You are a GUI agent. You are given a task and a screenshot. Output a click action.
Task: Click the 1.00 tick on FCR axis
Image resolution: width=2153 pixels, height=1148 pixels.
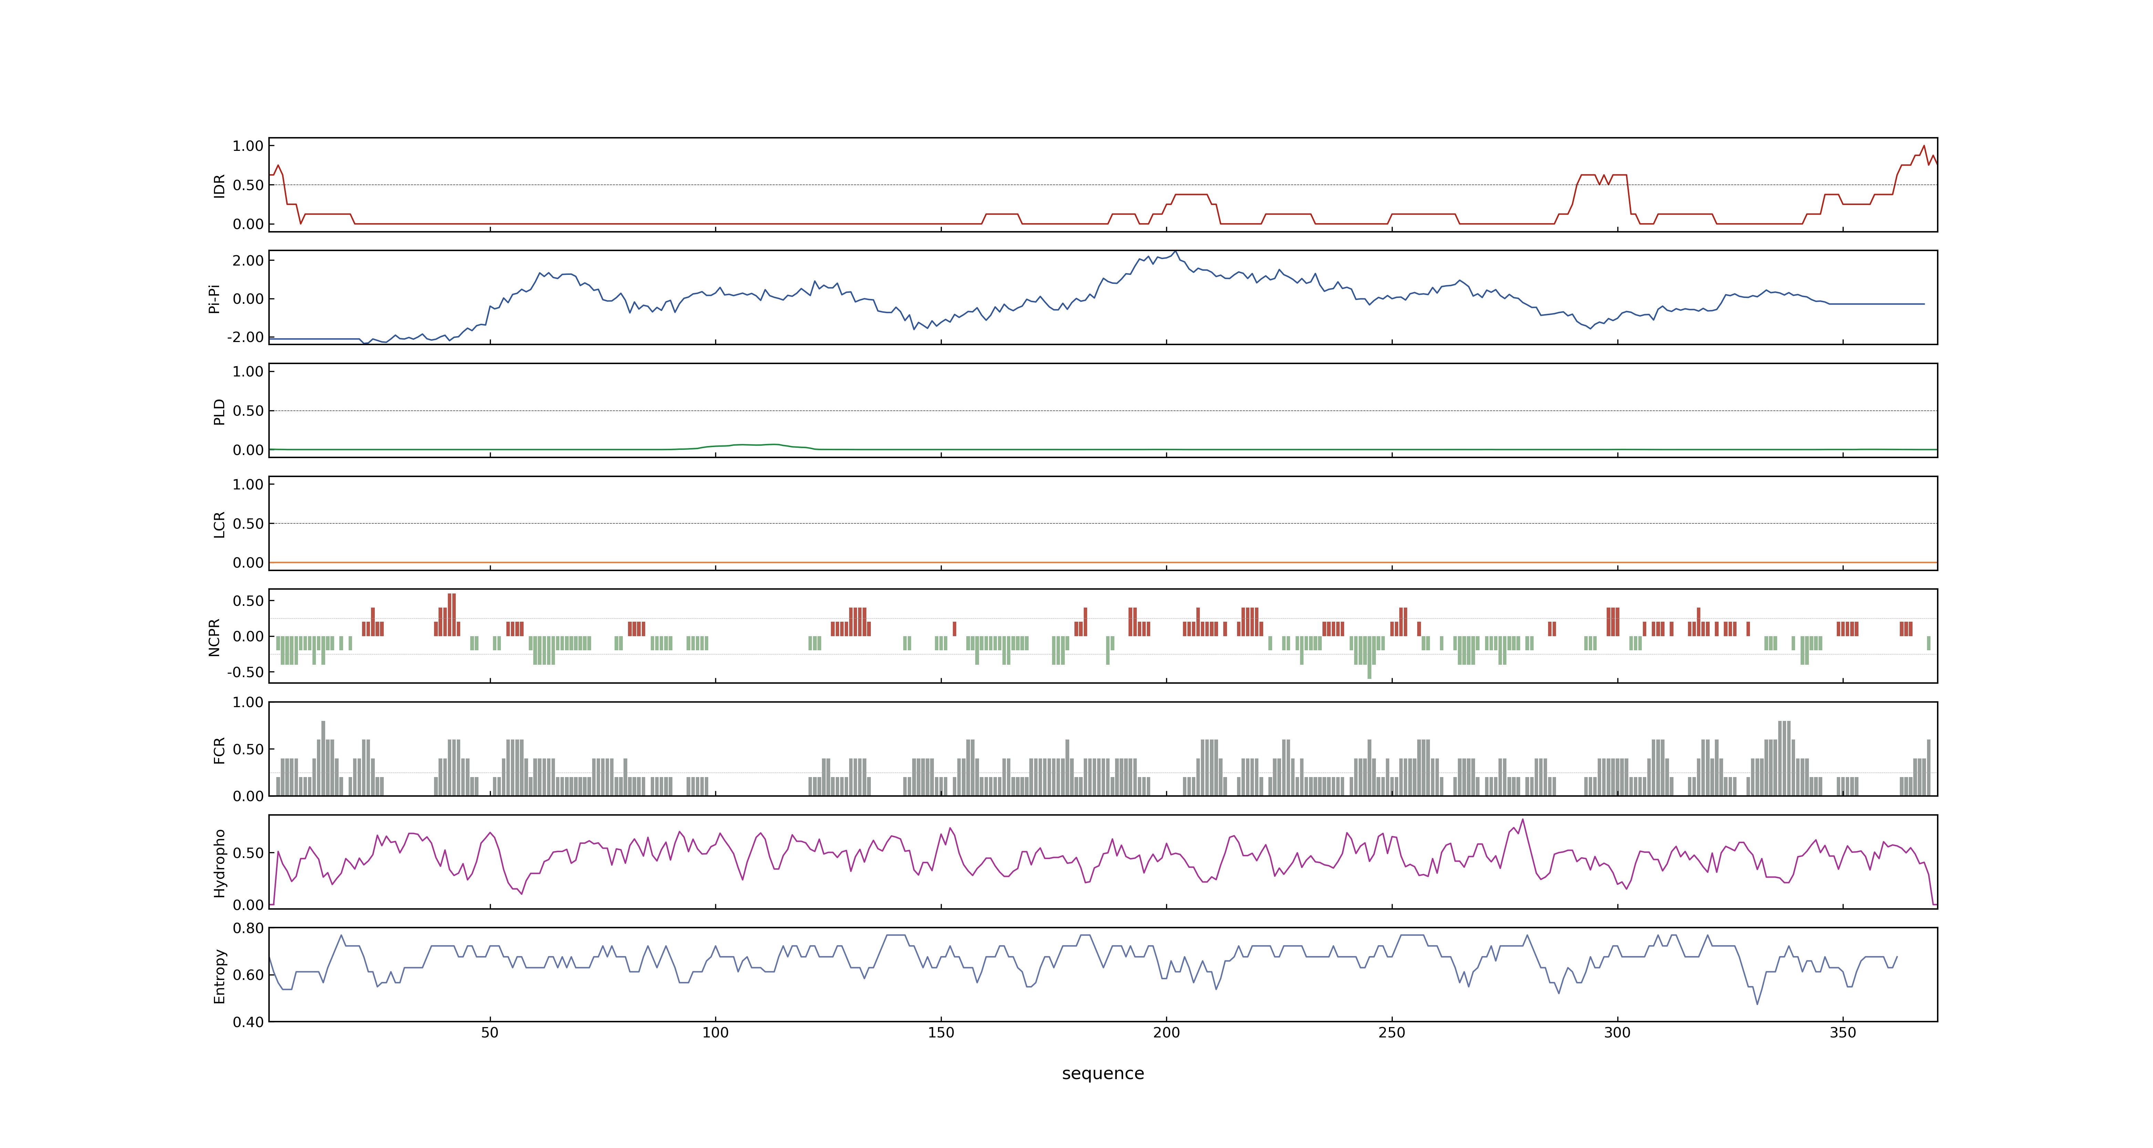pos(248,703)
